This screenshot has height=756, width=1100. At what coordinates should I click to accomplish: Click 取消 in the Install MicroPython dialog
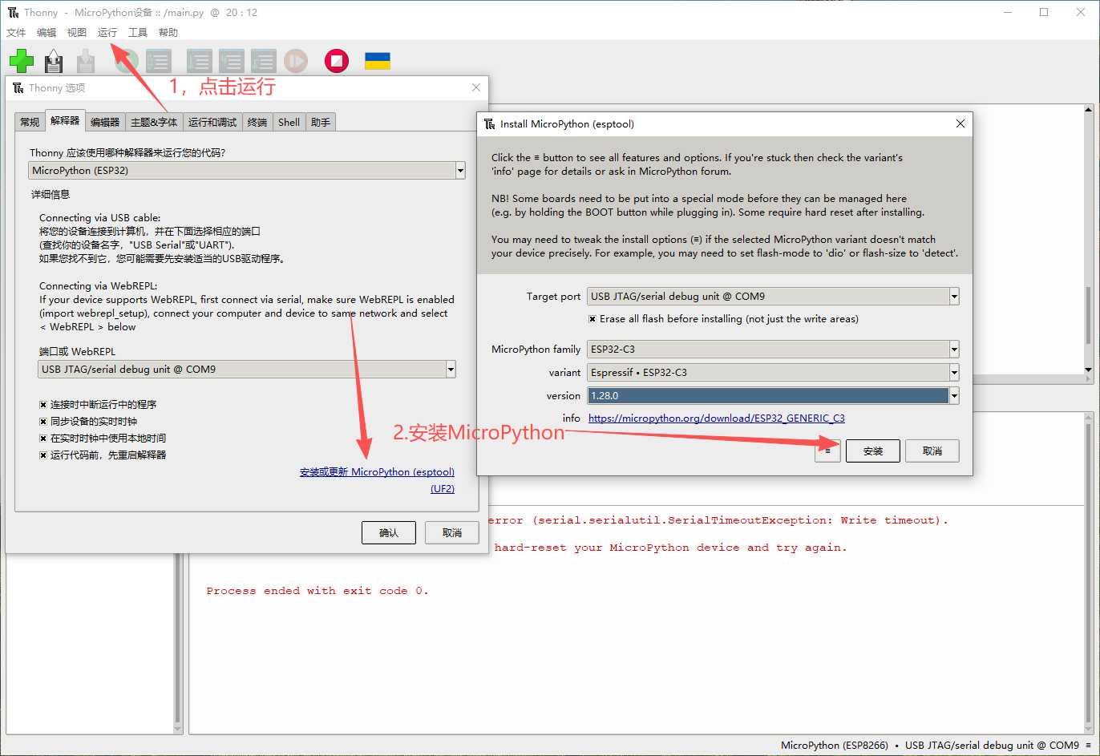[x=932, y=451]
